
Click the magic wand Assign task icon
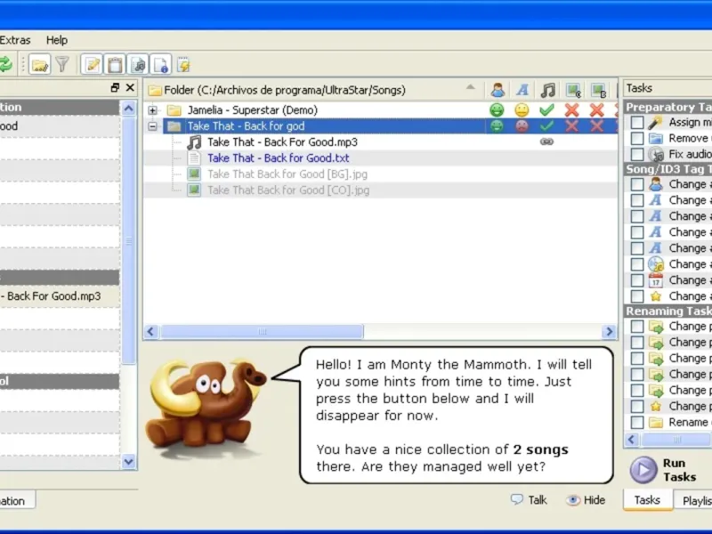[x=655, y=122]
